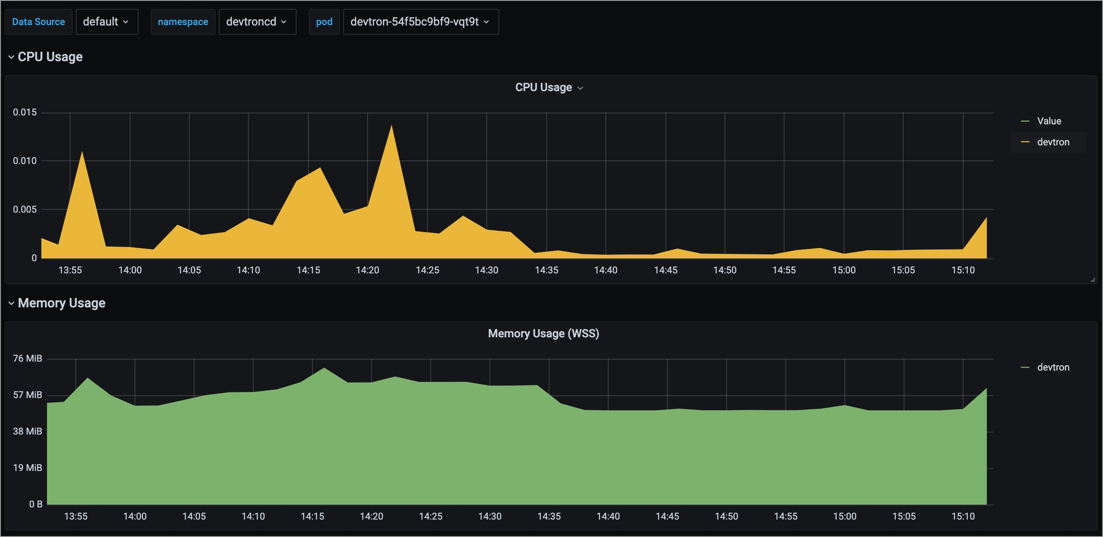1103x537 pixels.
Task: Collapse the Memory Usage row chevron
Action: tap(11, 303)
